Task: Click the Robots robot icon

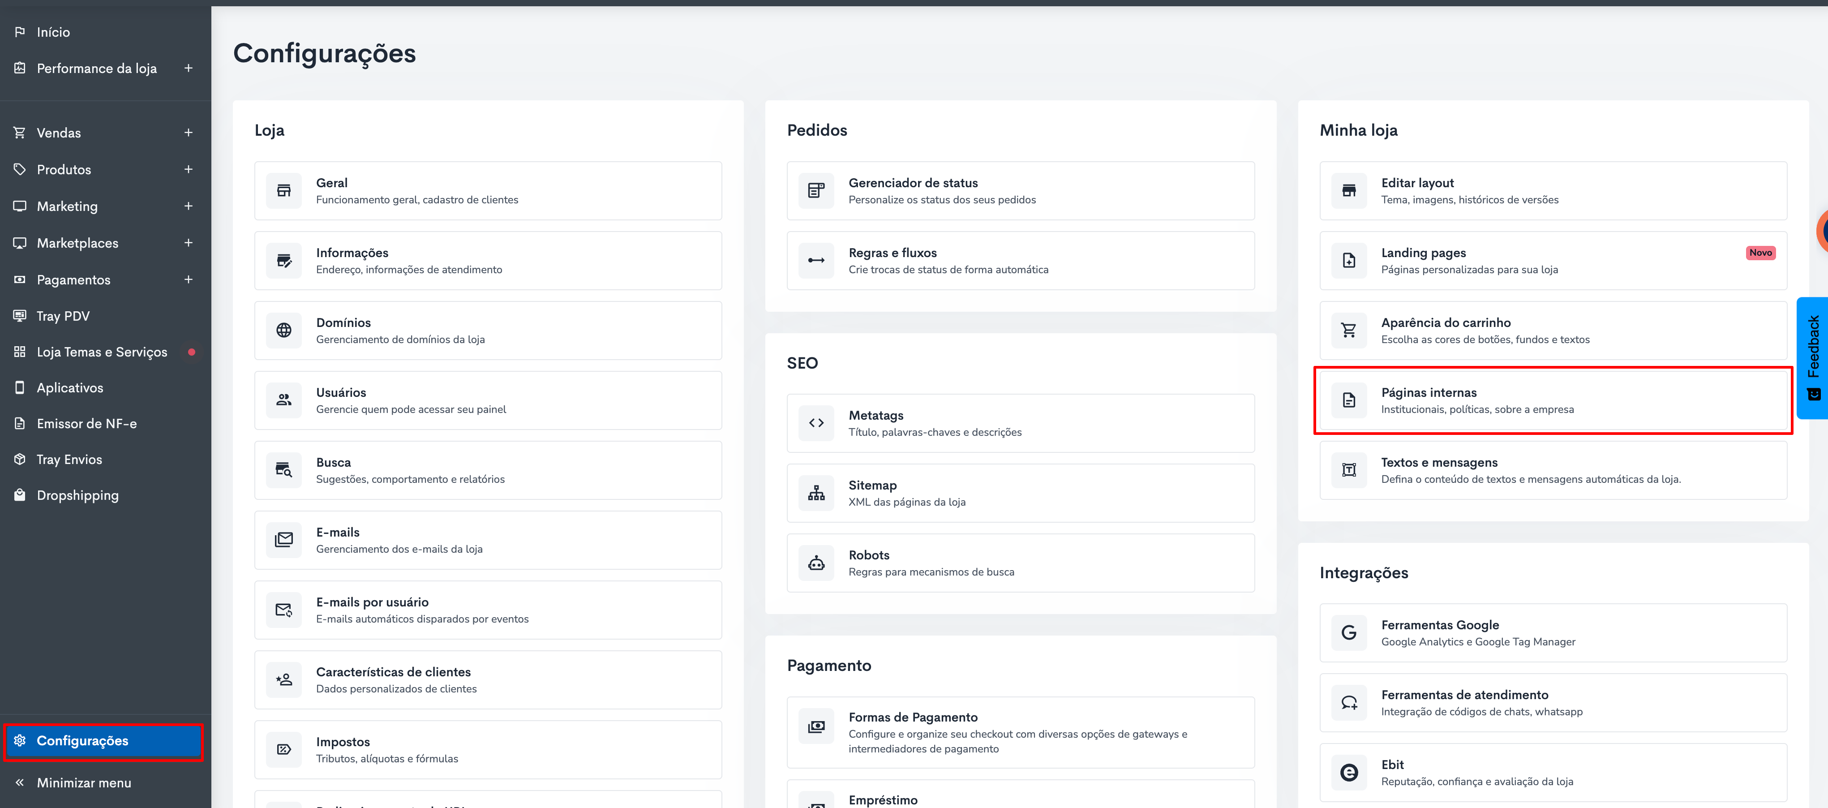Action: 816,563
